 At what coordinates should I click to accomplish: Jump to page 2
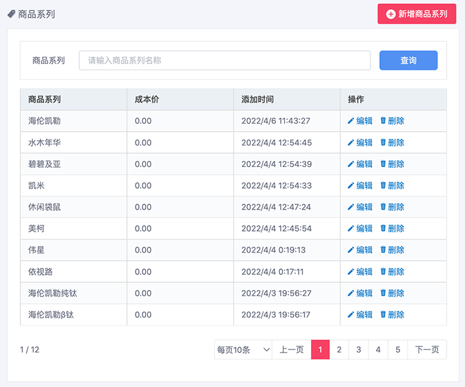[339, 350]
